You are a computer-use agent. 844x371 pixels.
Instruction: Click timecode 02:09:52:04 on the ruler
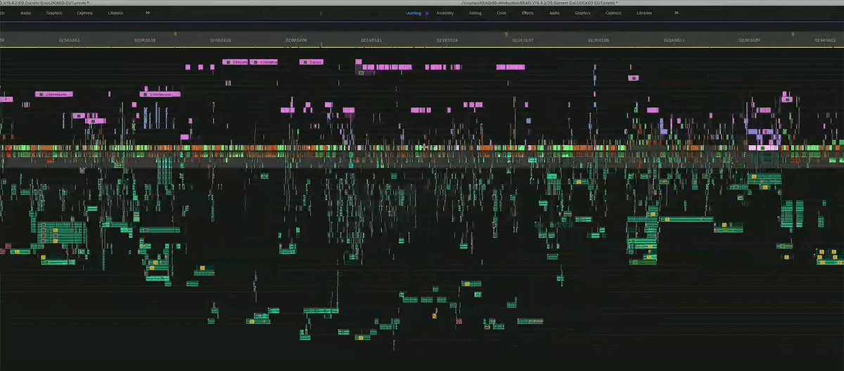pos(296,40)
